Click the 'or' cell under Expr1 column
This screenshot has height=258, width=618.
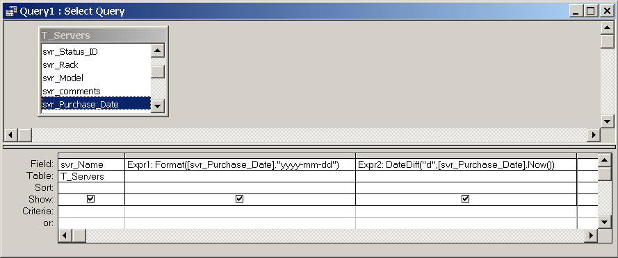click(240, 223)
